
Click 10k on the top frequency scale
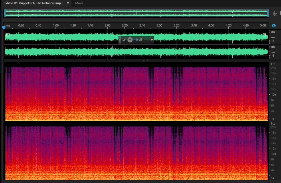click(x=274, y=95)
